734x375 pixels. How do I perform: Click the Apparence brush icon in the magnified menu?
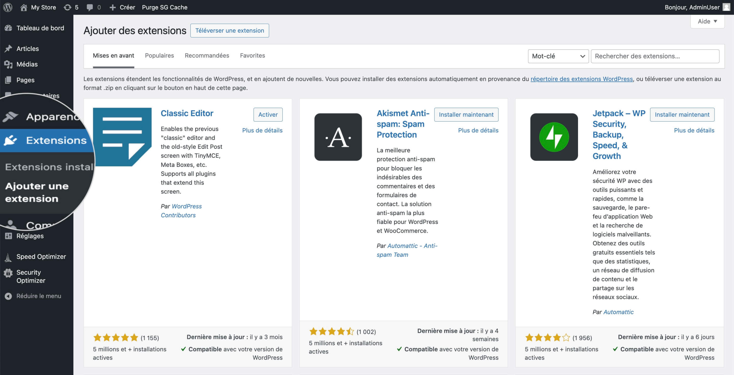coord(10,116)
